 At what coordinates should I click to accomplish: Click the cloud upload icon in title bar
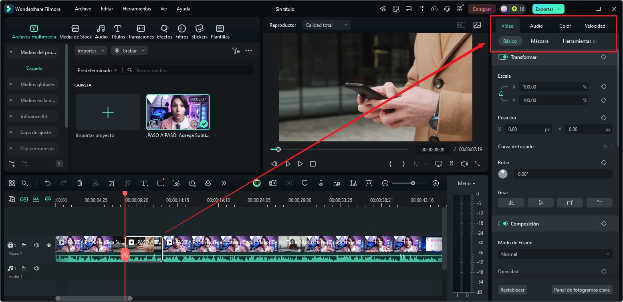tap(434, 9)
